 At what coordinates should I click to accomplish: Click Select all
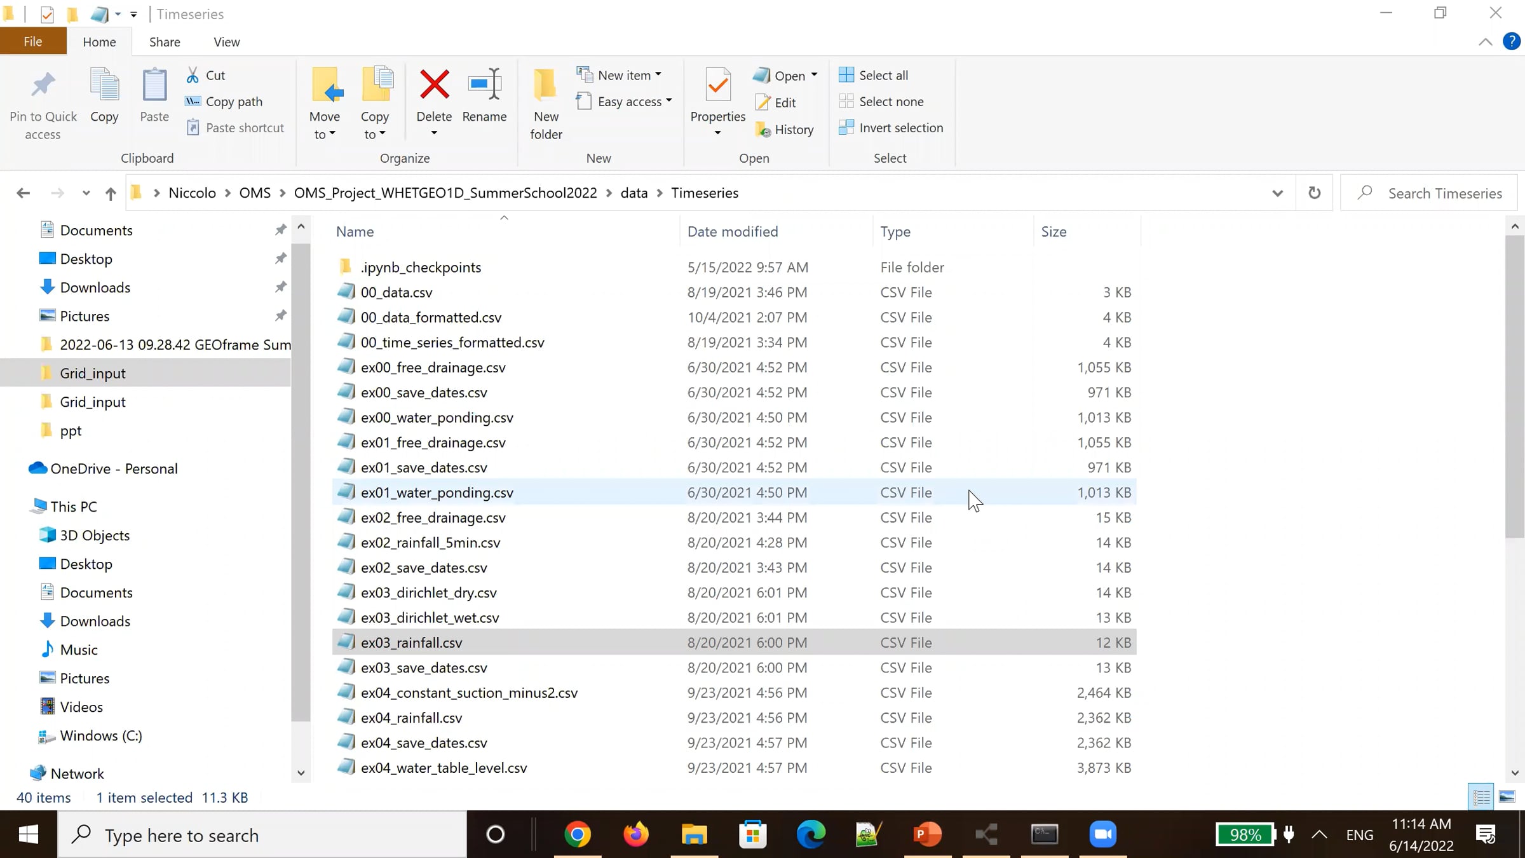click(x=874, y=75)
